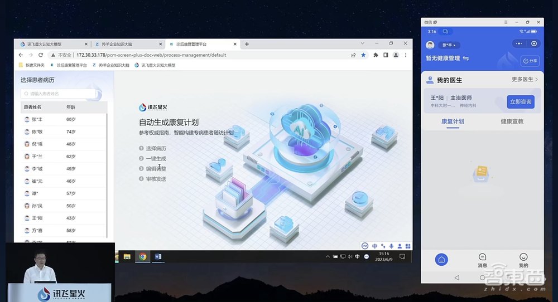This screenshot has height=302, width=558.
Task: Open taskbar clock 15:16 date
Action: (384, 256)
